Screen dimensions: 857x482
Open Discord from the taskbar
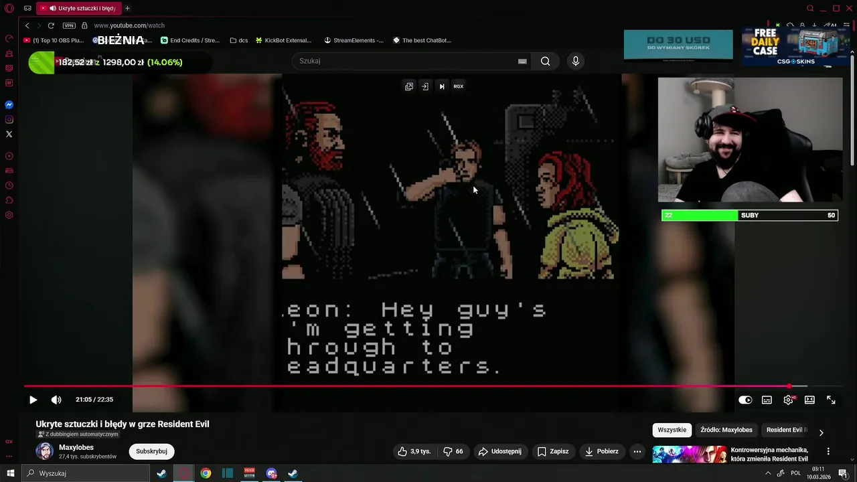(271, 473)
